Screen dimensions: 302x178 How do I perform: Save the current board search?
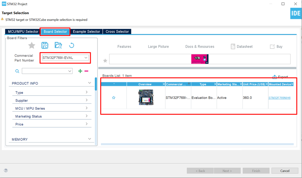click(x=45, y=45)
